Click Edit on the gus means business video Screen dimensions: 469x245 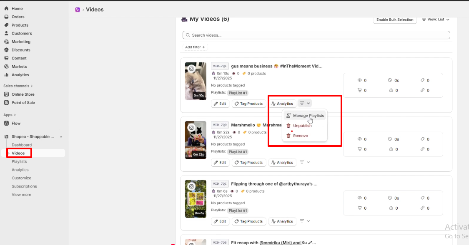220,104
